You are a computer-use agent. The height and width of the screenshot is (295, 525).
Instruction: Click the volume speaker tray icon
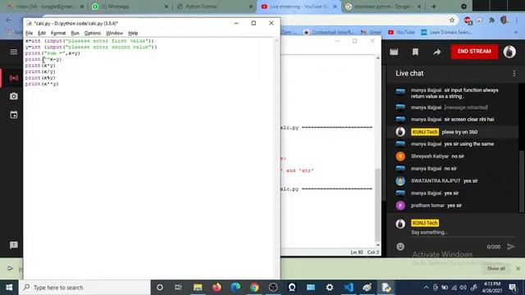463,288
